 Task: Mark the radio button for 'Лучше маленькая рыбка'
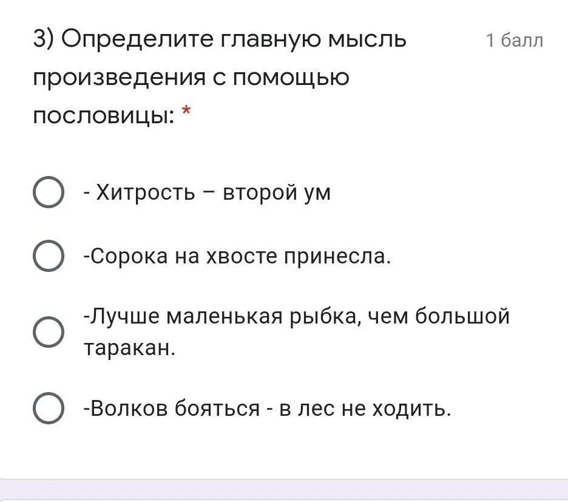(49, 331)
